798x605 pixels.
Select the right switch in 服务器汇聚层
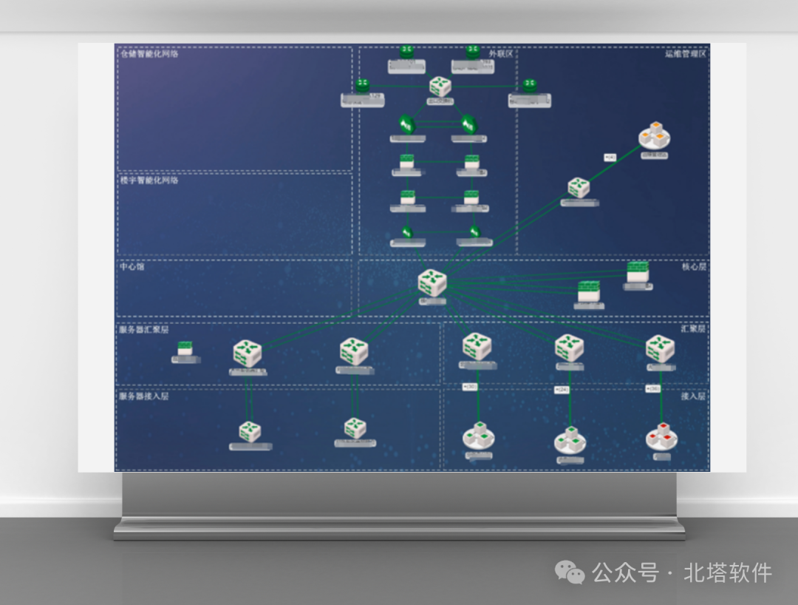click(x=354, y=351)
